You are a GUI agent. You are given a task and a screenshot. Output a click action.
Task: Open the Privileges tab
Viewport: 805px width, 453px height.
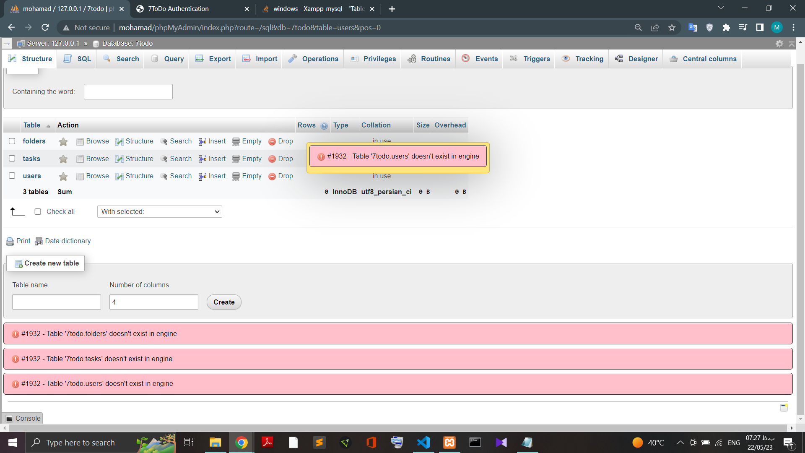373,59
